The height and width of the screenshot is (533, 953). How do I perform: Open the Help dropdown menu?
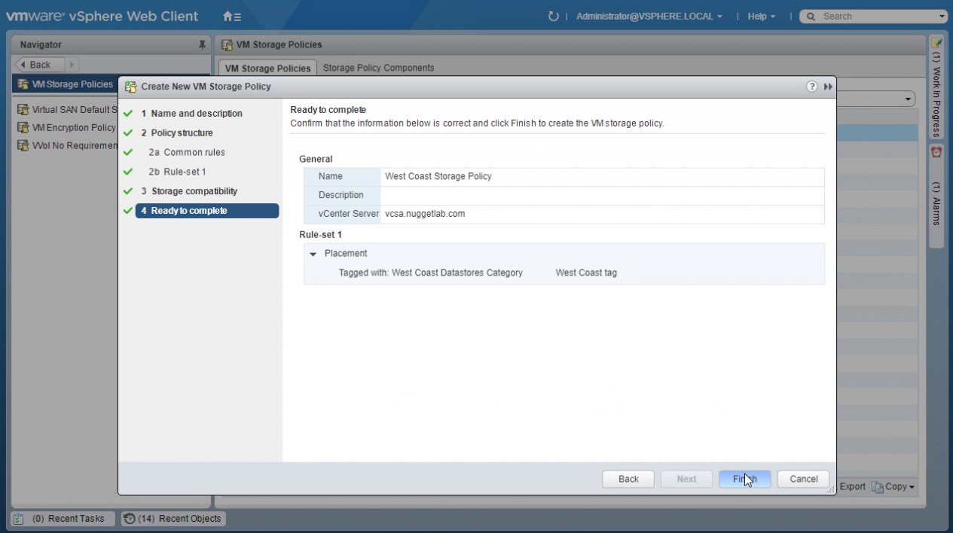[761, 17]
